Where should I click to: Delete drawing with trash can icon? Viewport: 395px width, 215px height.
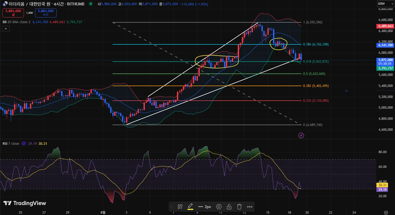pyautogui.click(x=239, y=207)
